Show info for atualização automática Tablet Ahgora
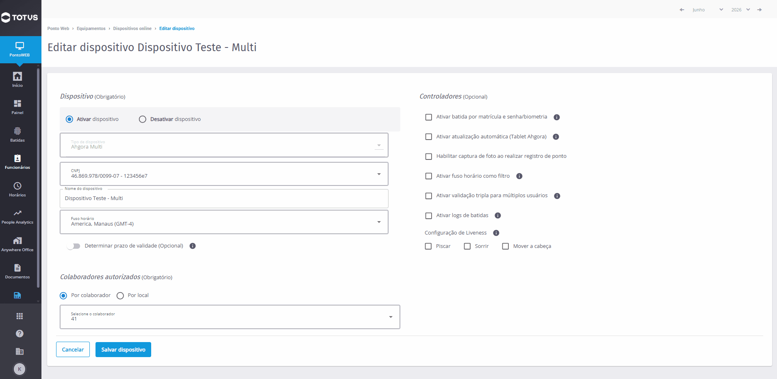The width and height of the screenshot is (777, 379). click(556, 137)
